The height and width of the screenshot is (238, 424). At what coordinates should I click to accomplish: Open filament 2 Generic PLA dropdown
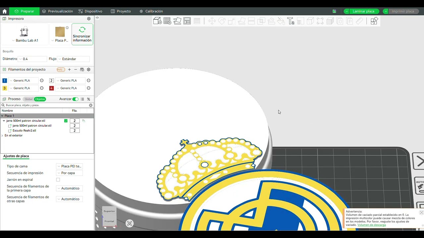pyautogui.click(x=70, y=81)
